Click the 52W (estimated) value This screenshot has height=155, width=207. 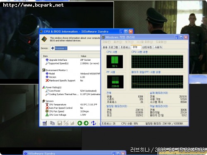point(88,91)
